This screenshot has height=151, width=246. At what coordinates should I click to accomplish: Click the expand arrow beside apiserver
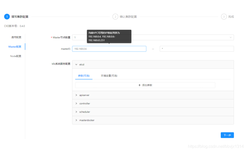(x=76, y=95)
